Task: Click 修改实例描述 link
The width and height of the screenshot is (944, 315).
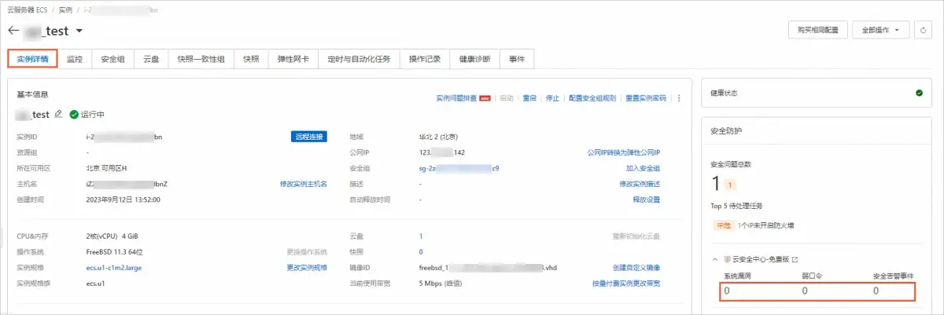Action: click(640, 184)
